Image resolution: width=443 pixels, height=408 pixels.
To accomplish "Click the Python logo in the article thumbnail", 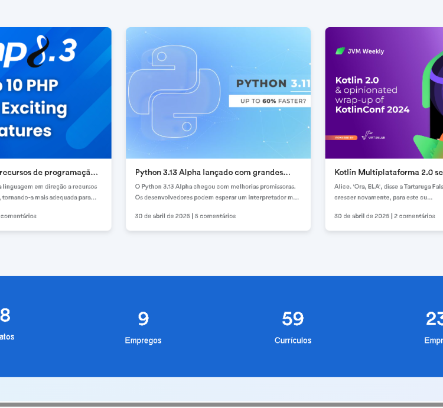I will click(x=174, y=93).
